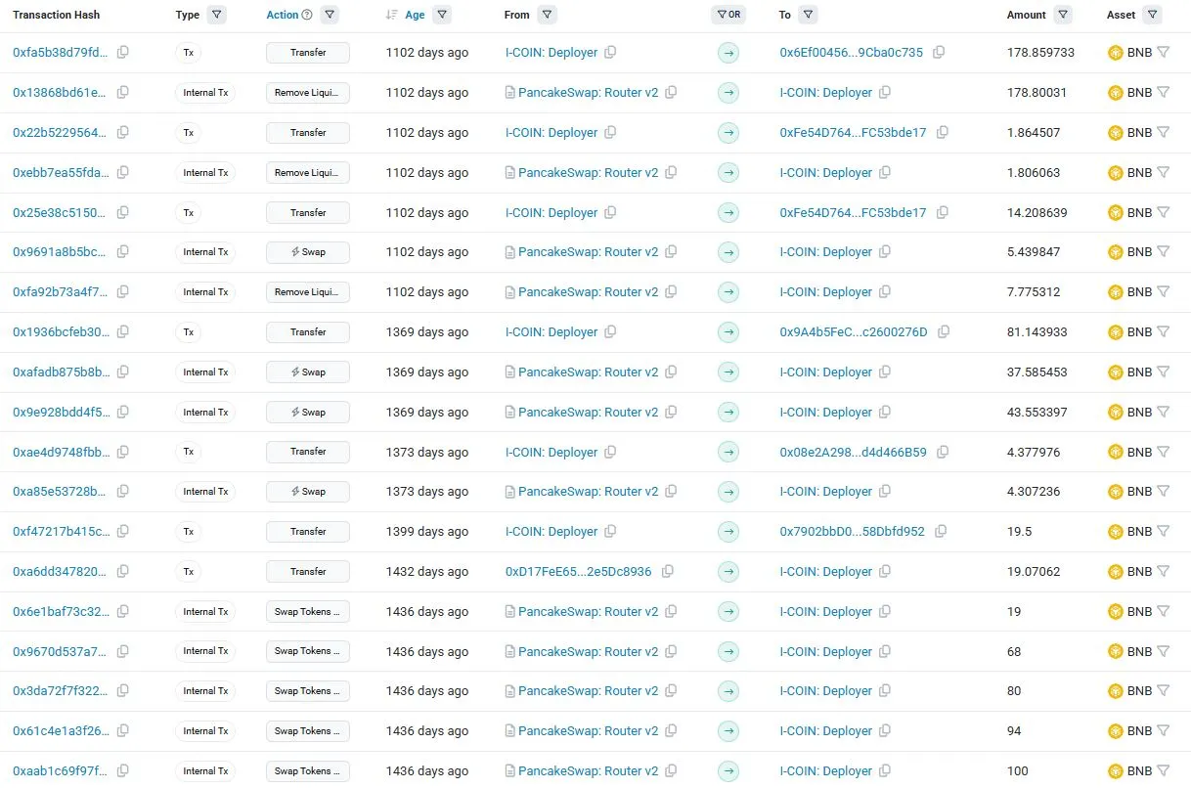Open address 0xFe54D764...FC53bde17 in third row
The image size is (1191, 788).
coord(853,133)
